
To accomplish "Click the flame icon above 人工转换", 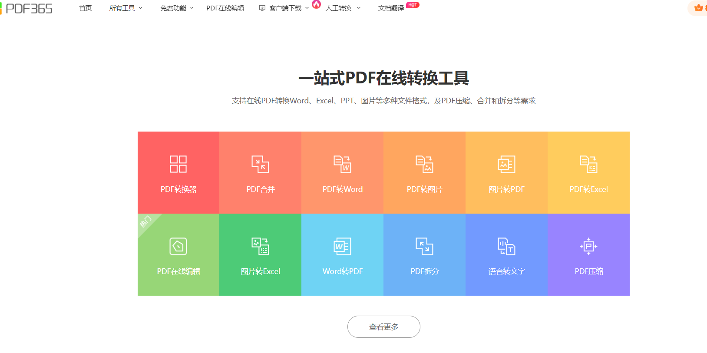I will click(317, 4).
